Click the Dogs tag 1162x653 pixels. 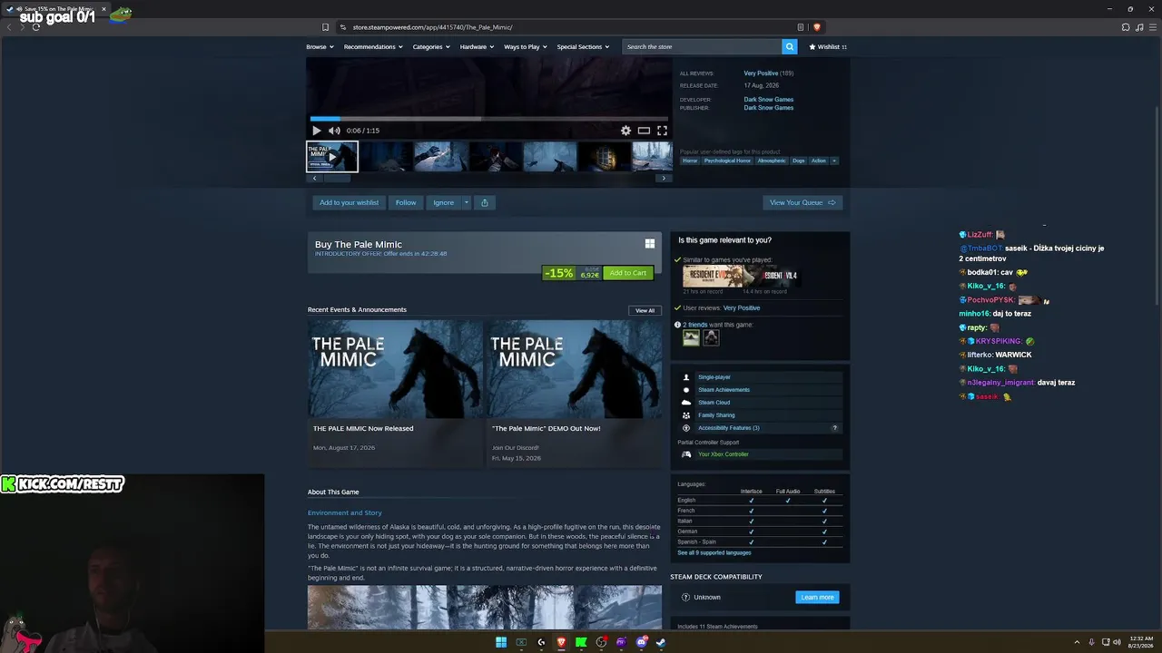799,161
